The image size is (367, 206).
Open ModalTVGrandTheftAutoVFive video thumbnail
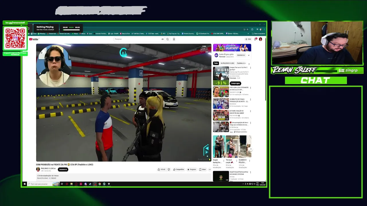click(221, 176)
